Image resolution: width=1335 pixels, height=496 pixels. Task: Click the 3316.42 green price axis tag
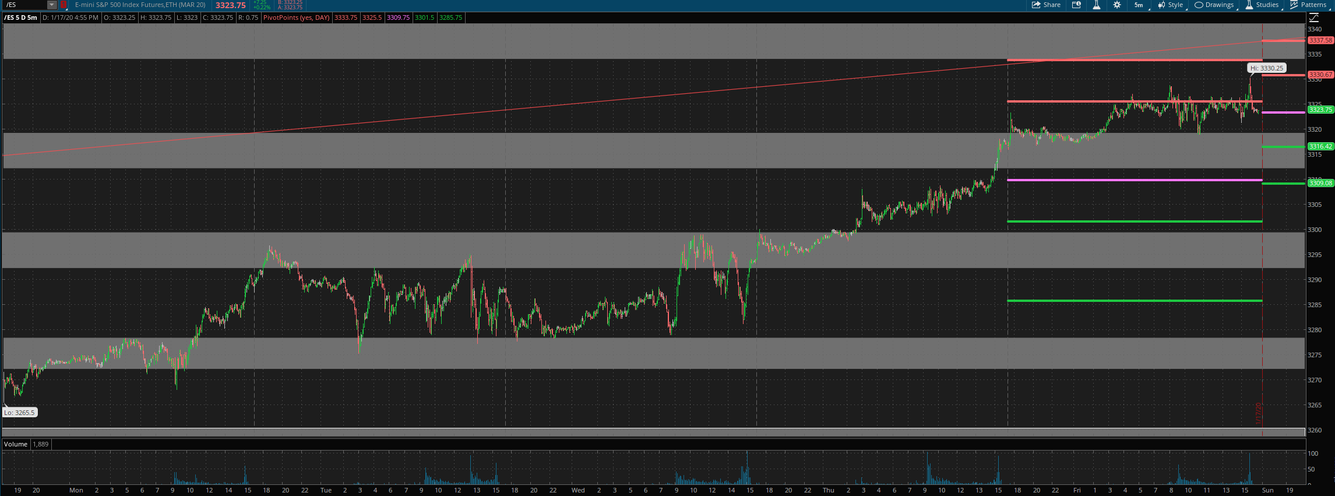coord(1320,146)
